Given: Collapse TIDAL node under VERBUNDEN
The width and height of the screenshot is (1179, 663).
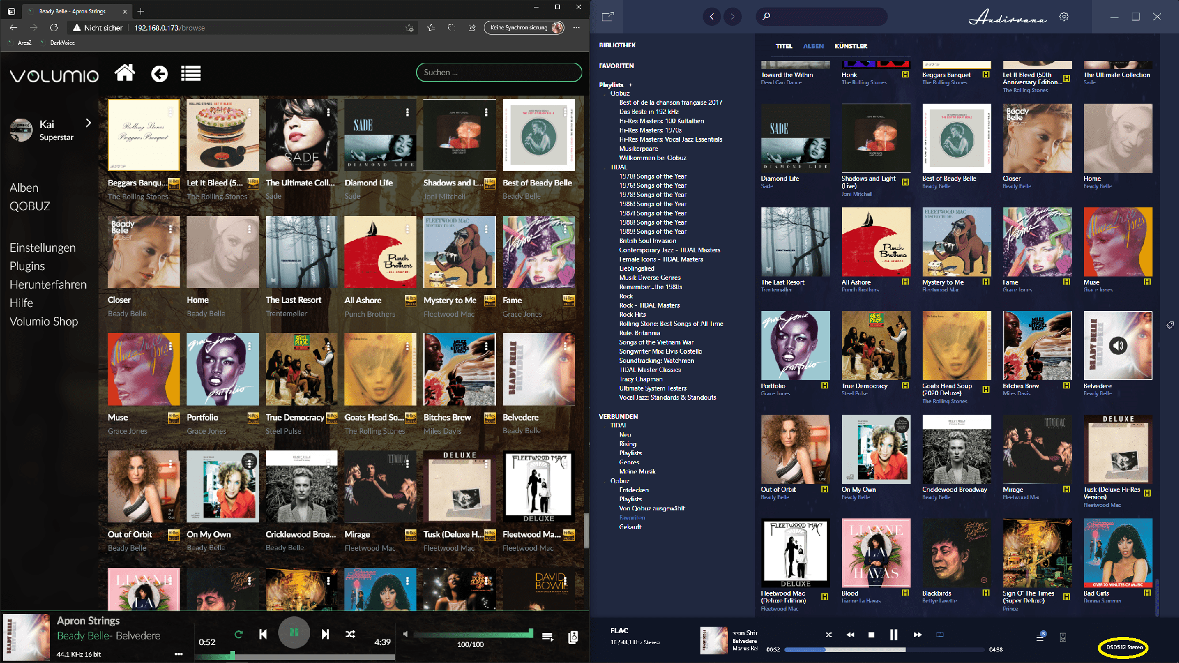Looking at the screenshot, I should [605, 425].
